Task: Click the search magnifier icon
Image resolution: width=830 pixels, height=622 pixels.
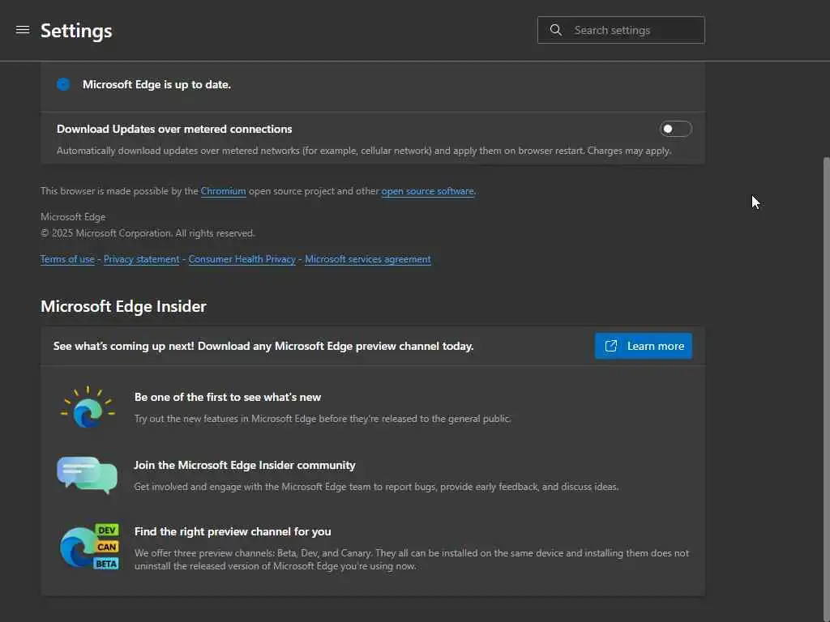Action: coord(555,30)
